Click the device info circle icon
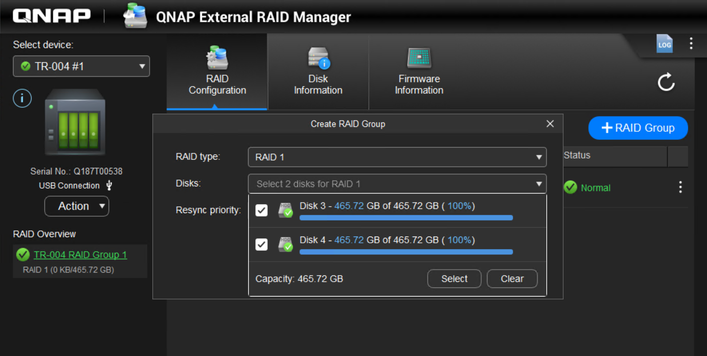Viewport: 707px width, 356px height. tap(22, 98)
